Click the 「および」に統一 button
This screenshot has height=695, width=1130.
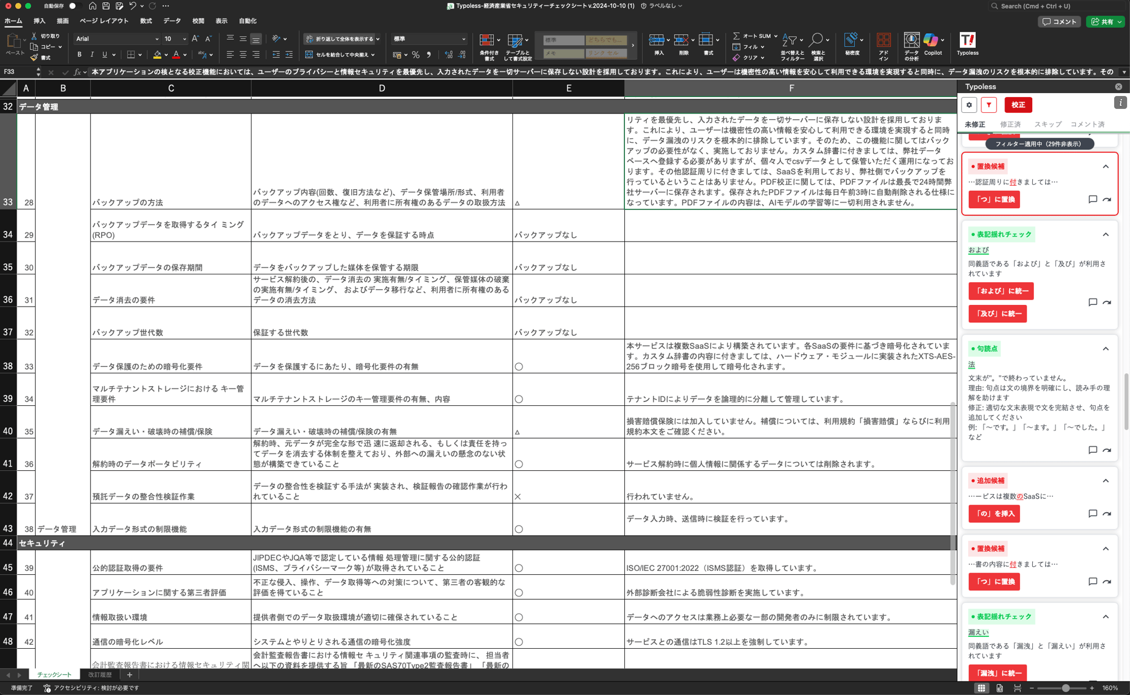1001,291
